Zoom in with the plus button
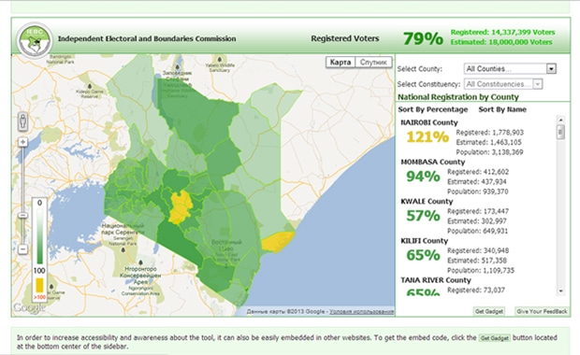 23,142
